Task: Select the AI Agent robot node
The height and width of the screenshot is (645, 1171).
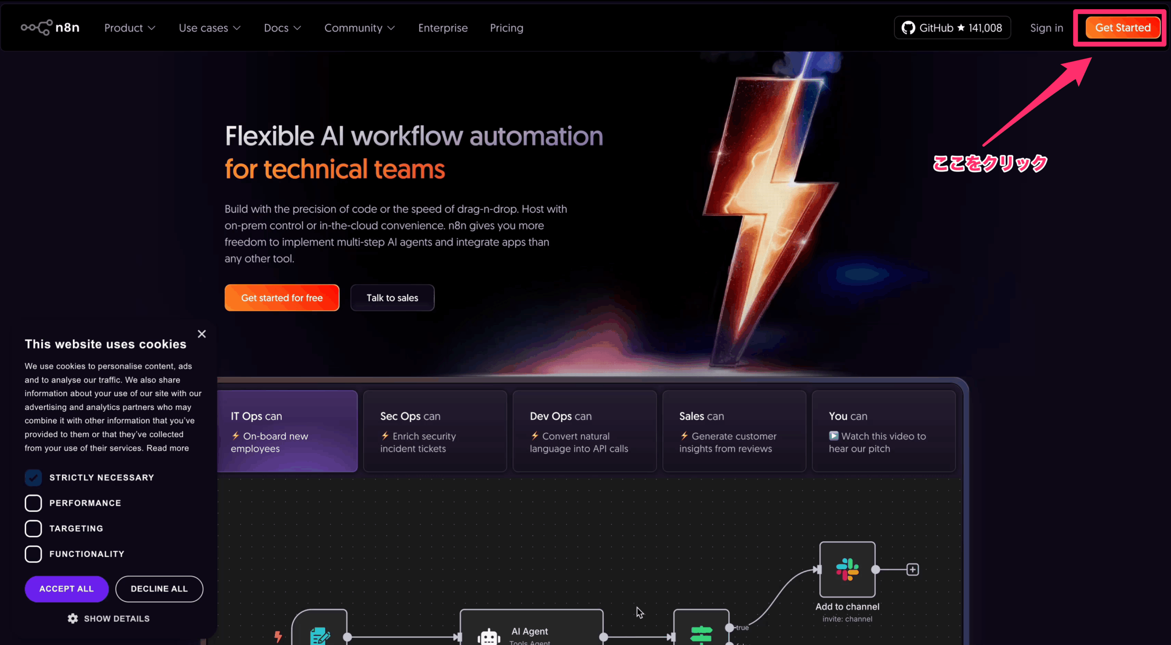Action: point(489,636)
